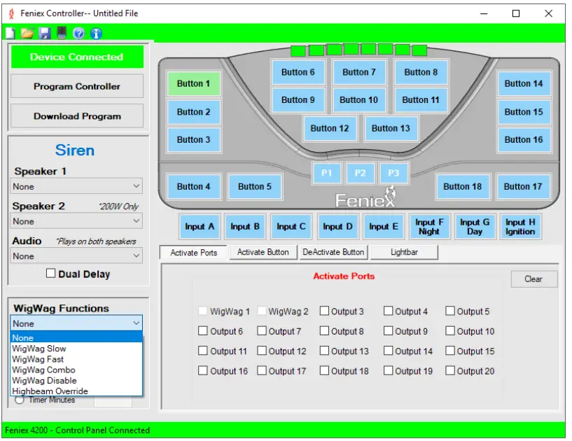Select Button 18 on the controller
This screenshot has height=441, width=572.
(x=463, y=187)
